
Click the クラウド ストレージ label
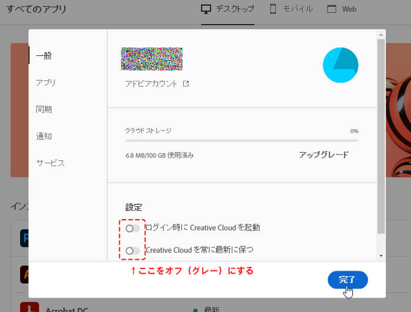point(148,130)
